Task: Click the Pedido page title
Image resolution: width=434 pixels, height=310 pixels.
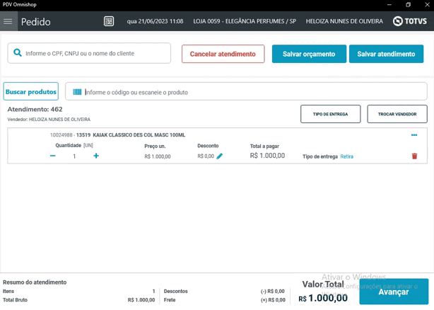Action: [36, 22]
